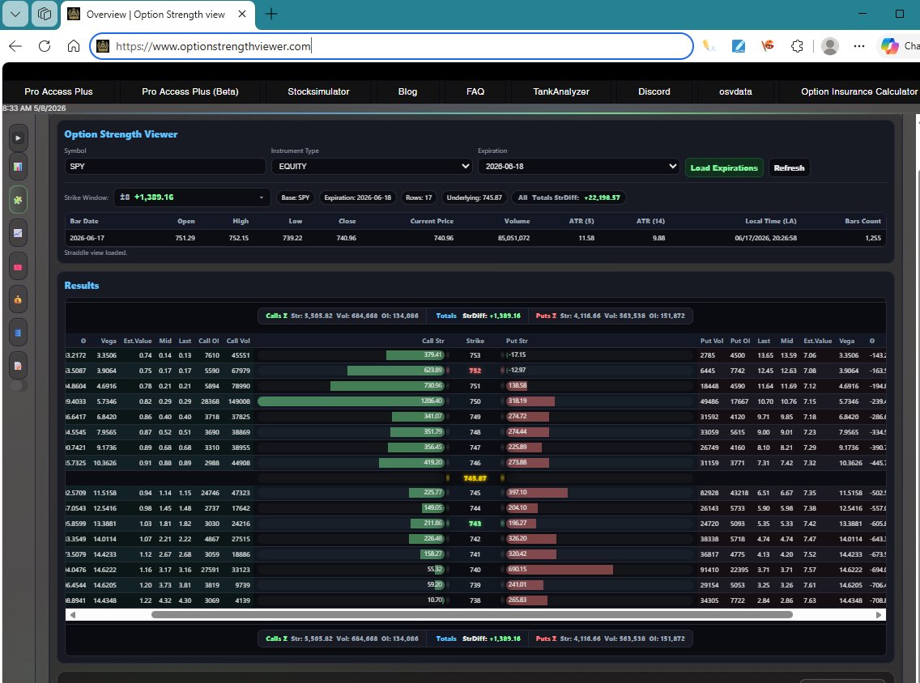Click the browser home icon
The height and width of the screenshot is (683, 920).
[x=74, y=46]
